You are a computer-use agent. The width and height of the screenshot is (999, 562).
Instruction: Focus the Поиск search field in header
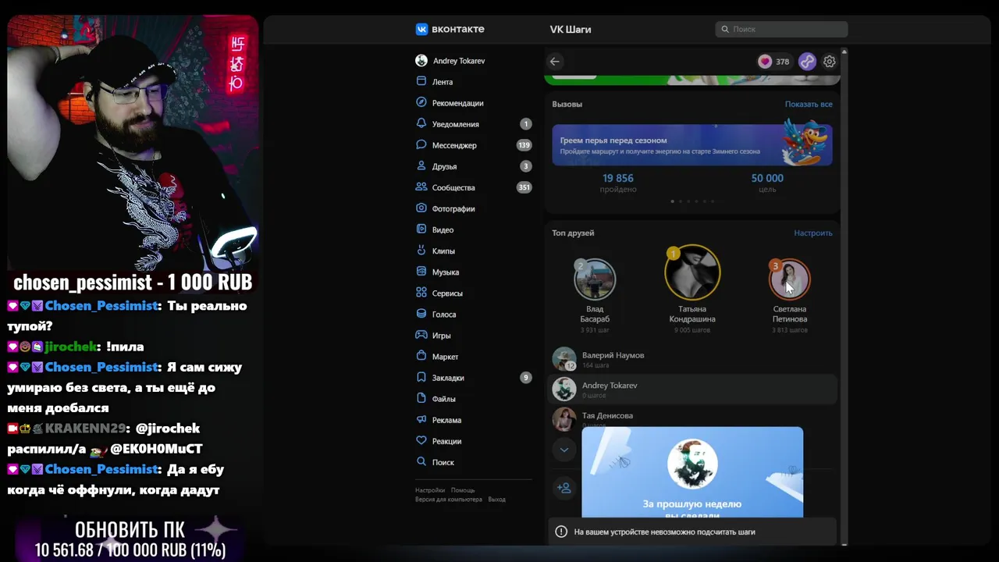(781, 29)
